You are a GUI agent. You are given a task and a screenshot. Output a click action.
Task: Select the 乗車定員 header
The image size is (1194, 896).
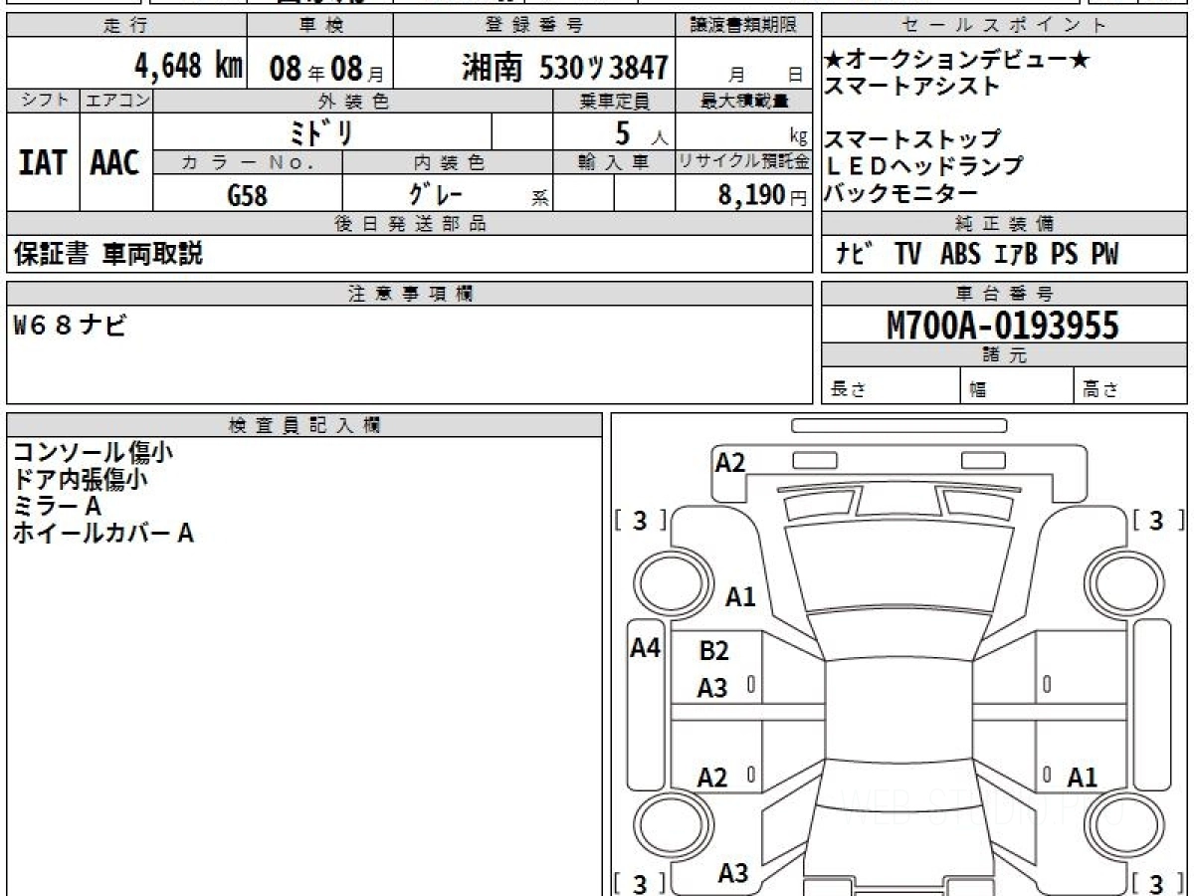point(614,101)
